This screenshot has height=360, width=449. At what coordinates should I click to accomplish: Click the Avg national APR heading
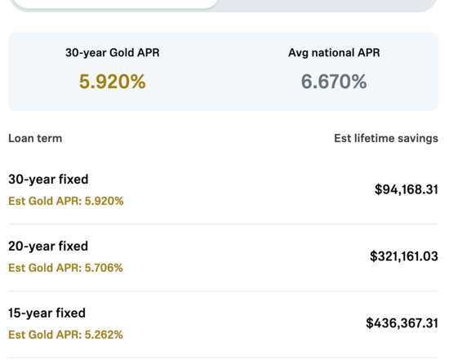(334, 53)
